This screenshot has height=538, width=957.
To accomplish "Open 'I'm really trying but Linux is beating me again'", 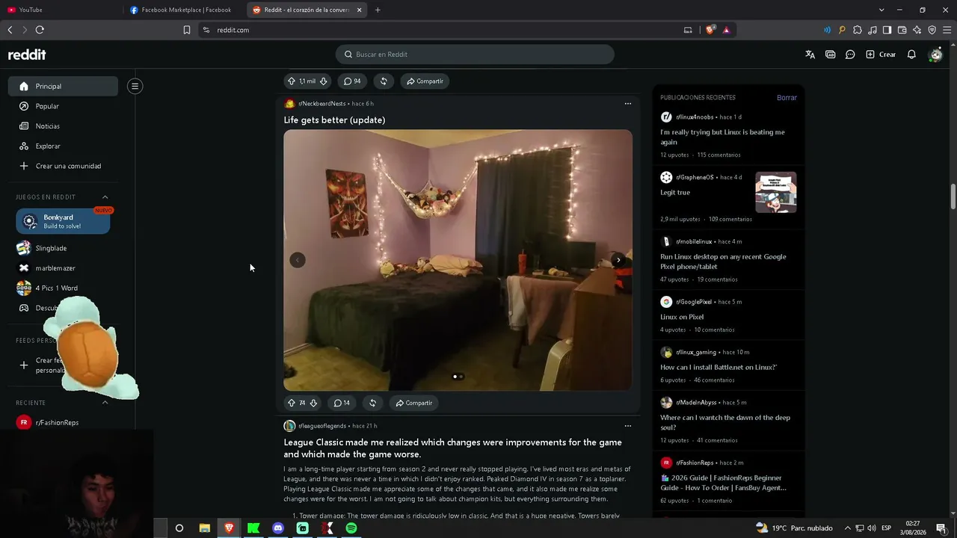I will [x=722, y=137].
